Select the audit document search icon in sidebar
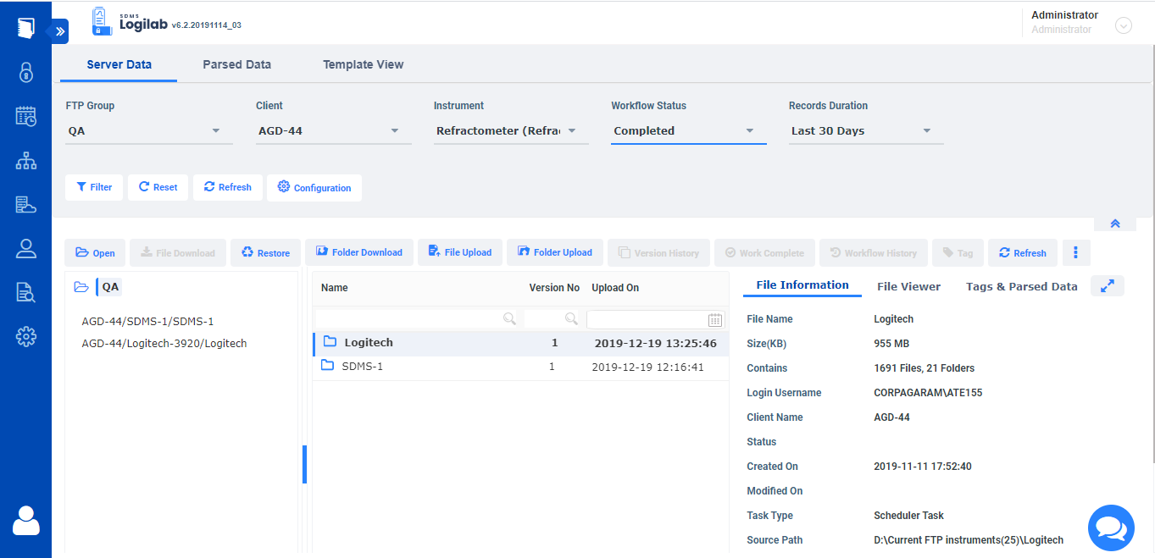This screenshot has width=1155, height=558. click(x=25, y=292)
